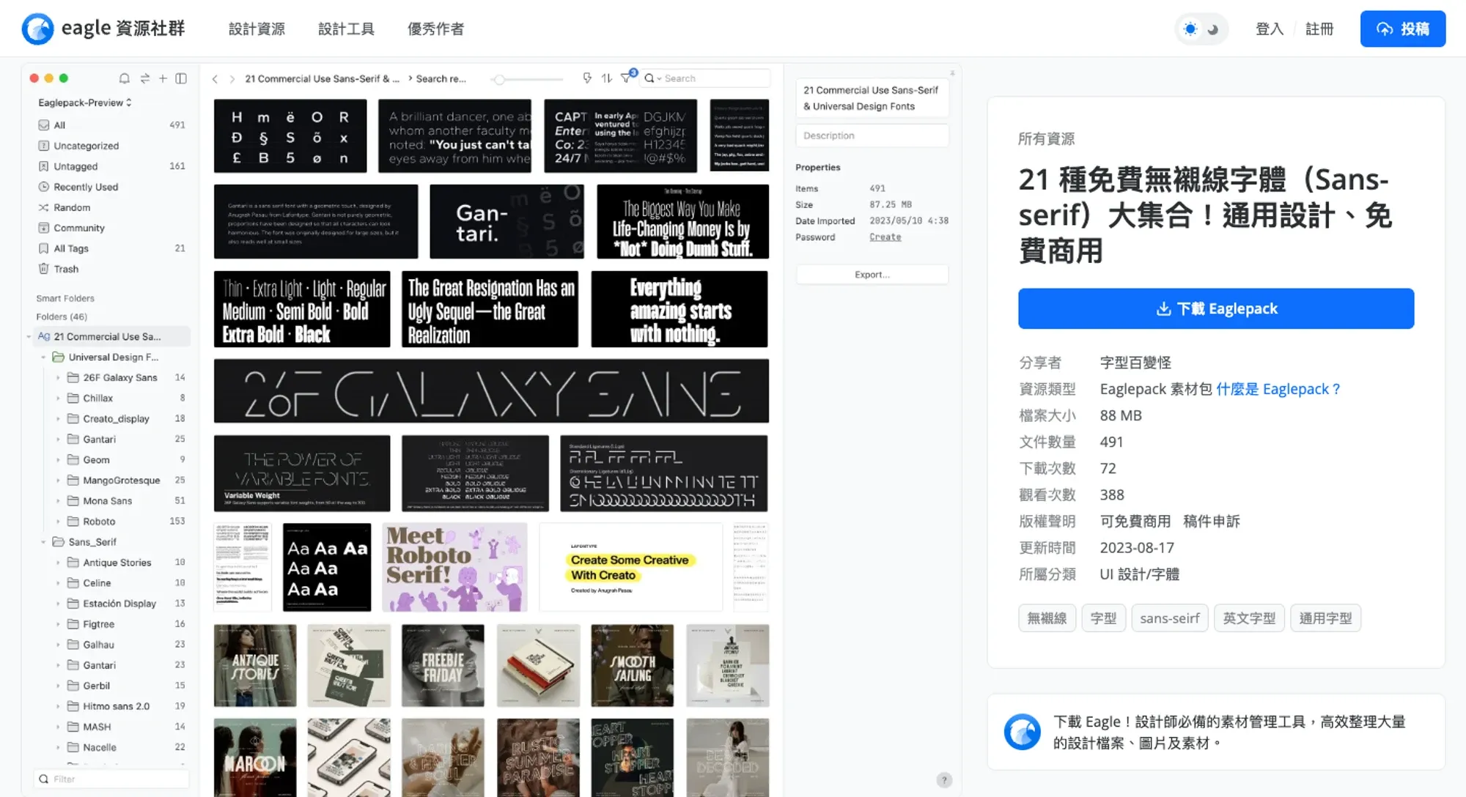Click the 通用字型 tag
1466x797 pixels.
[1325, 618]
